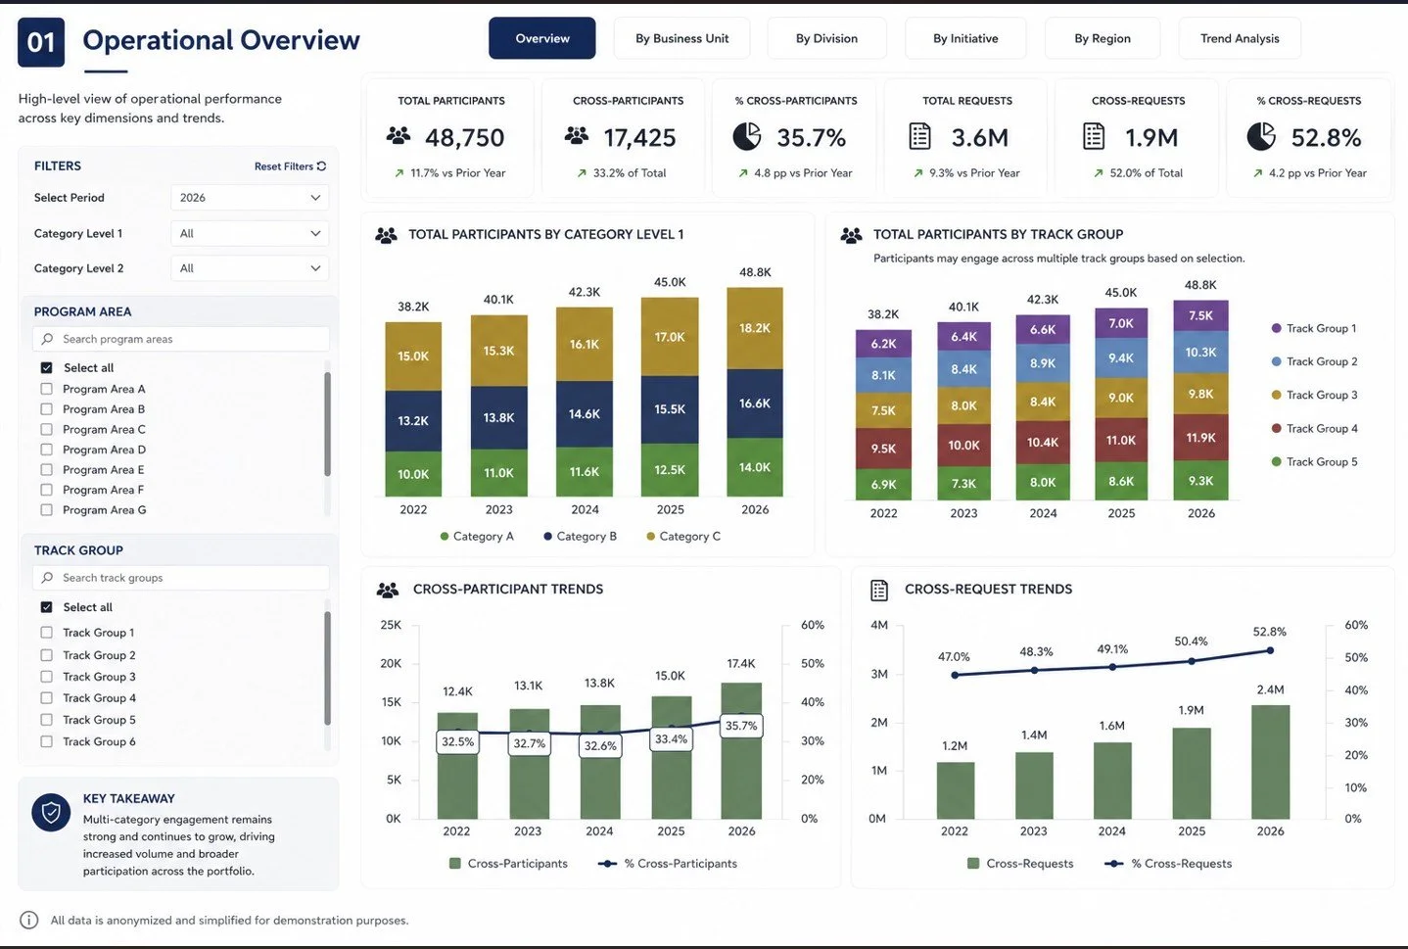Click the people icon beside Track Group chart title
The height and width of the screenshot is (949, 1408).
coord(852,235)
